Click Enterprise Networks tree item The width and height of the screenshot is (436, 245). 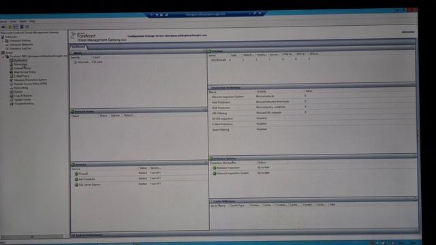pyautogui.click(x=21, y=44)
